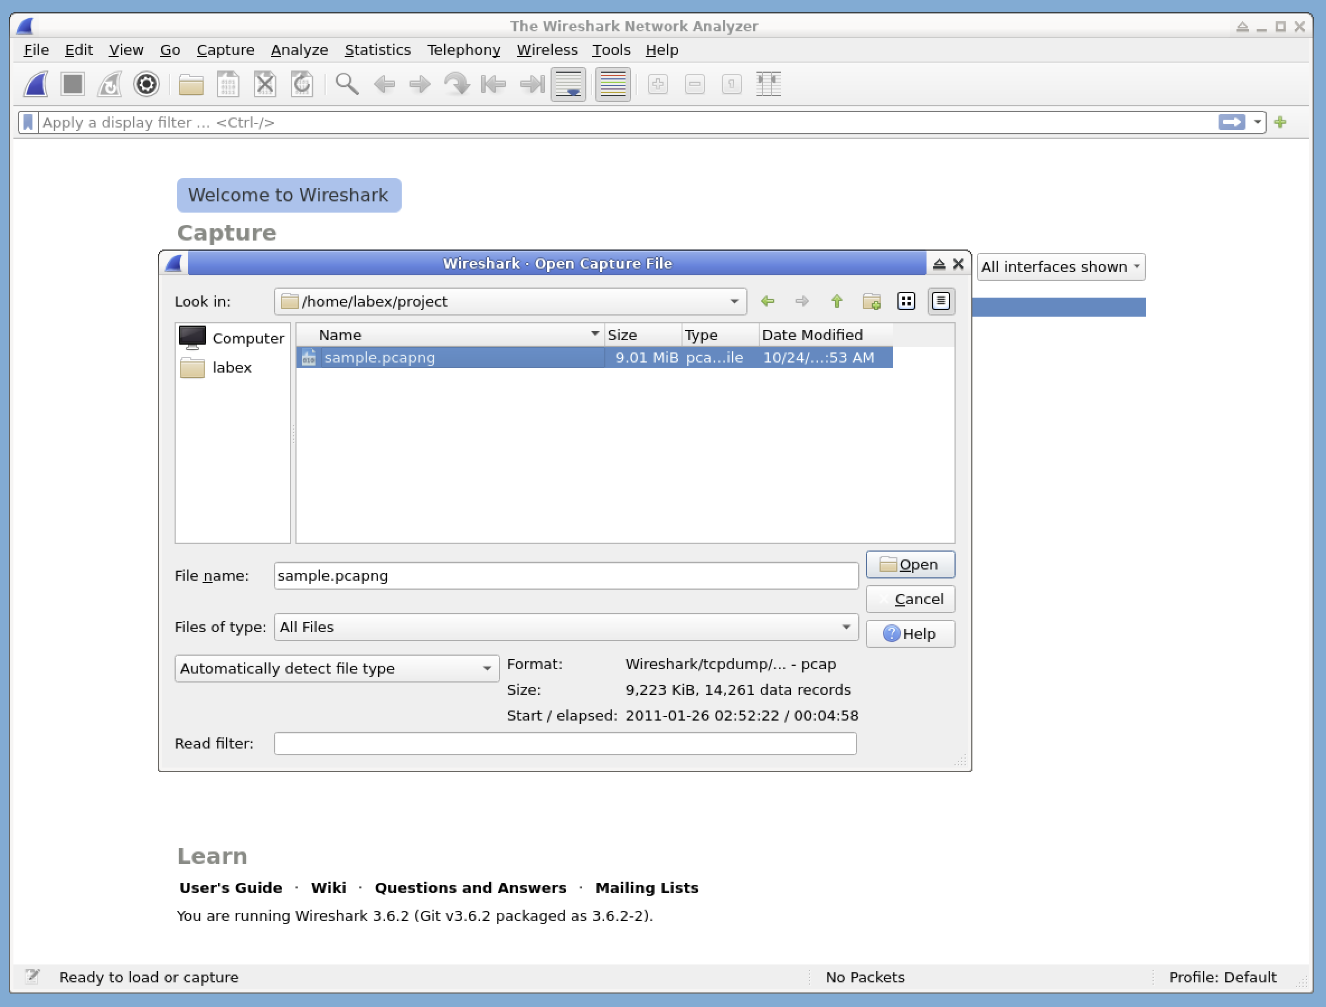The image size is (1326, 1007).
Task: Sort files by Name column header
Action: click(x=450, y=335)
